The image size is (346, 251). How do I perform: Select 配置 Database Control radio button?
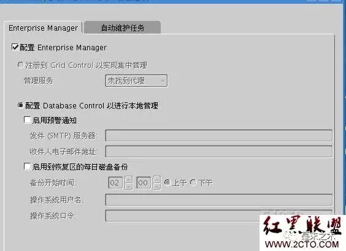click(x=20, y=105)
